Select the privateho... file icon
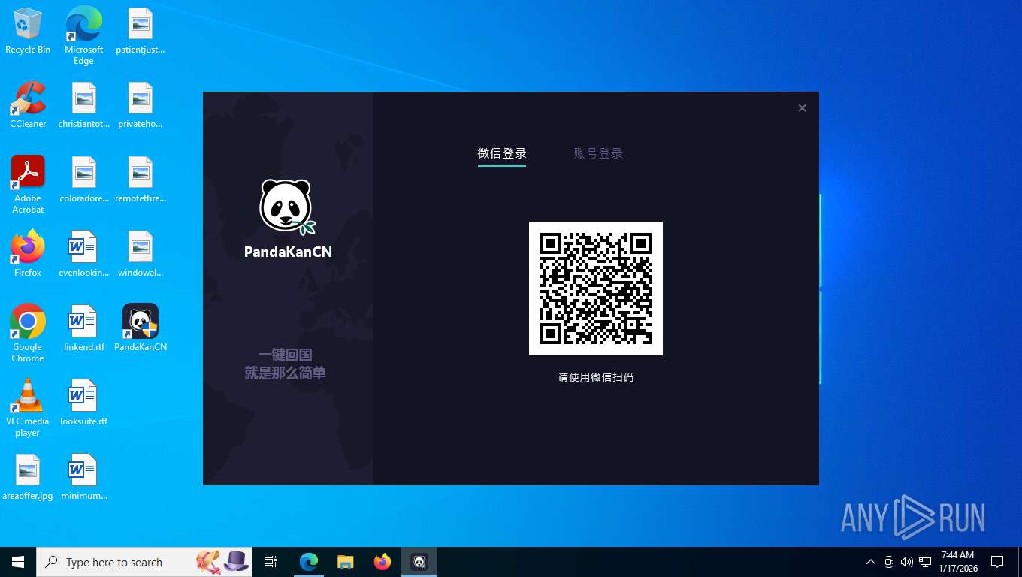Screen dimensions: 1022x577 141,105
